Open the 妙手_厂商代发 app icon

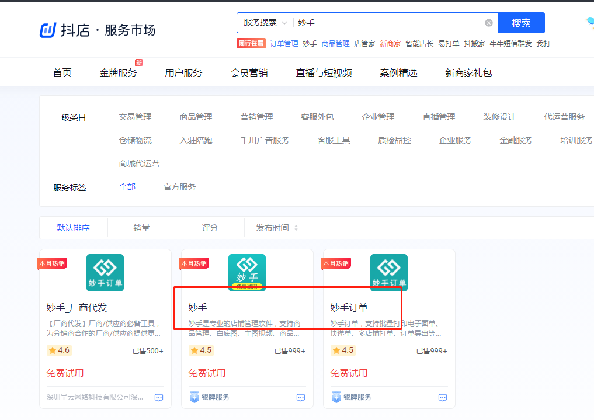(105, 273)
